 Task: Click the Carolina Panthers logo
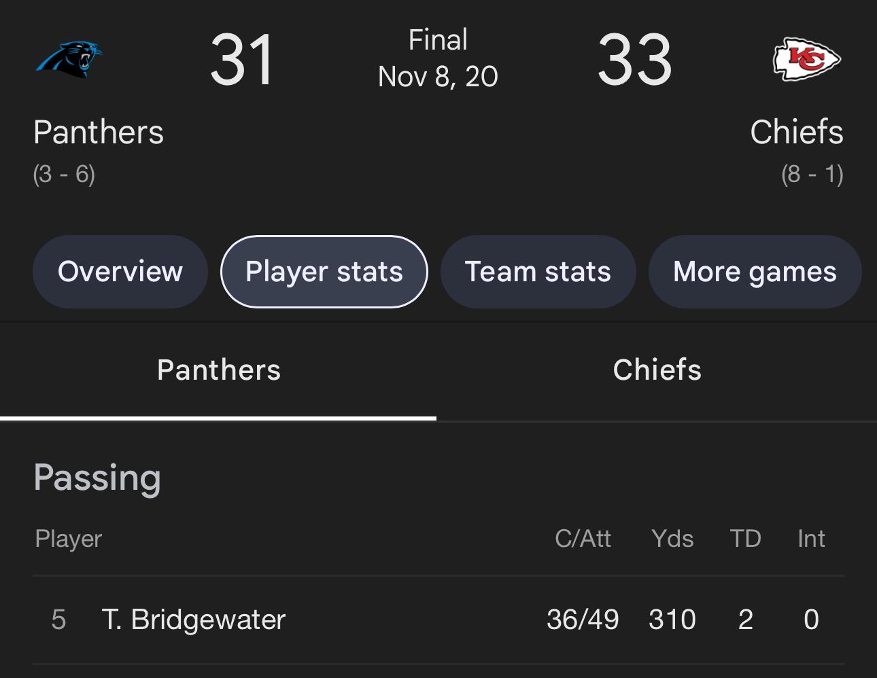click(69, 60)
